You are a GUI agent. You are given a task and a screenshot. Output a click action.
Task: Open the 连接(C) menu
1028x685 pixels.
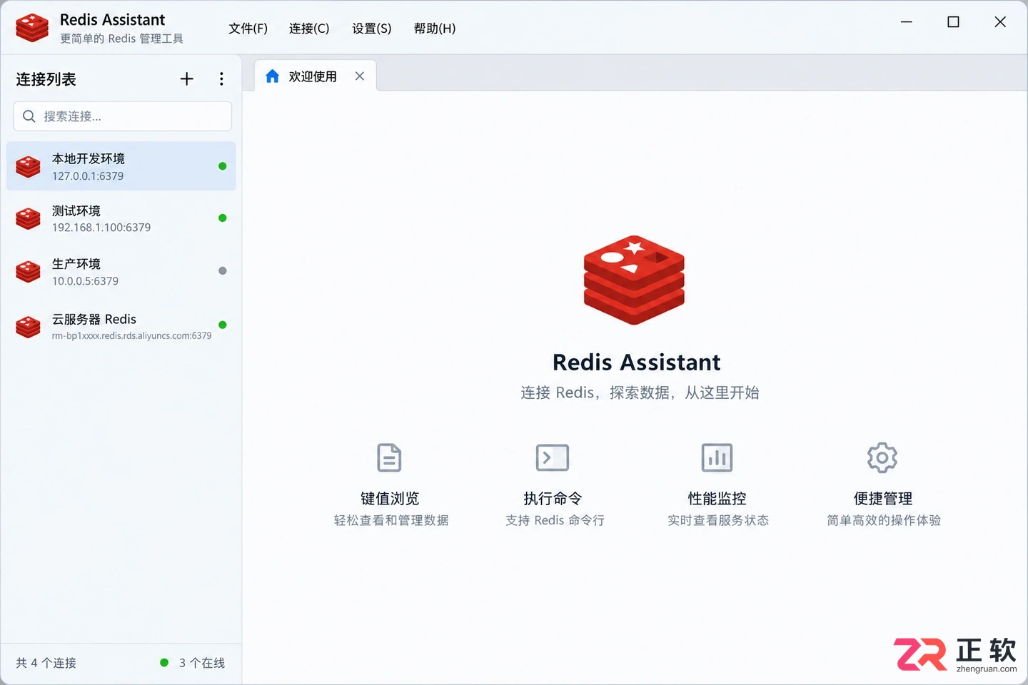pyautogui.click(x=309, y=29)
